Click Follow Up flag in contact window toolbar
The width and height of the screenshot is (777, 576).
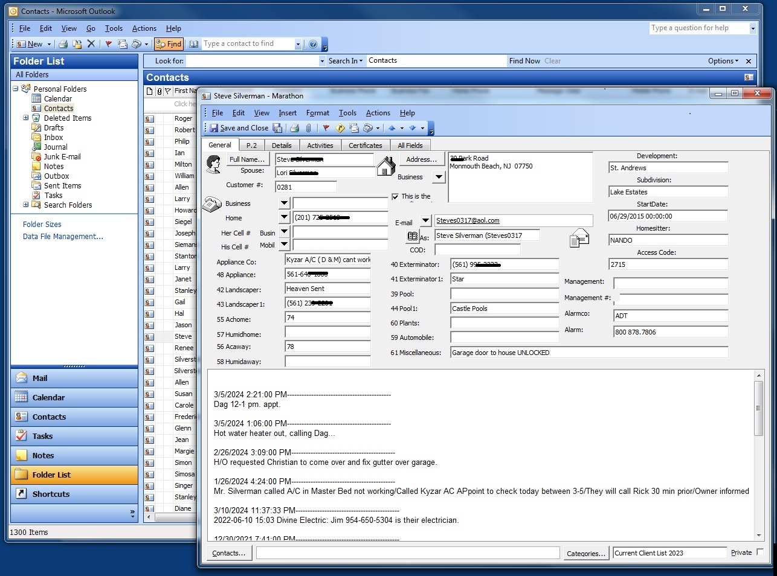[326, 128]
